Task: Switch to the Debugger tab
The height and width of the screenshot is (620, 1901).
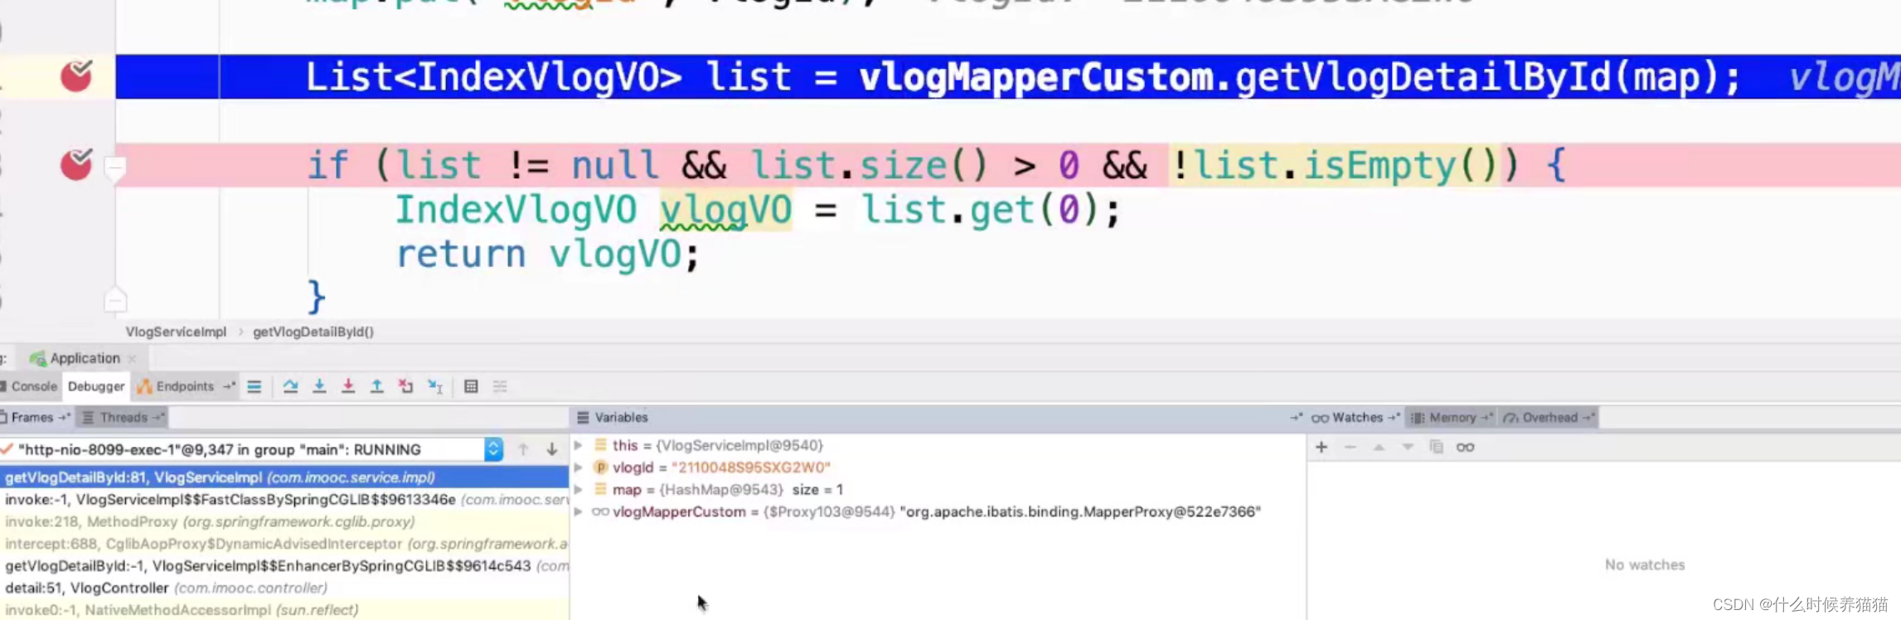Action: (x=96, y=386)
